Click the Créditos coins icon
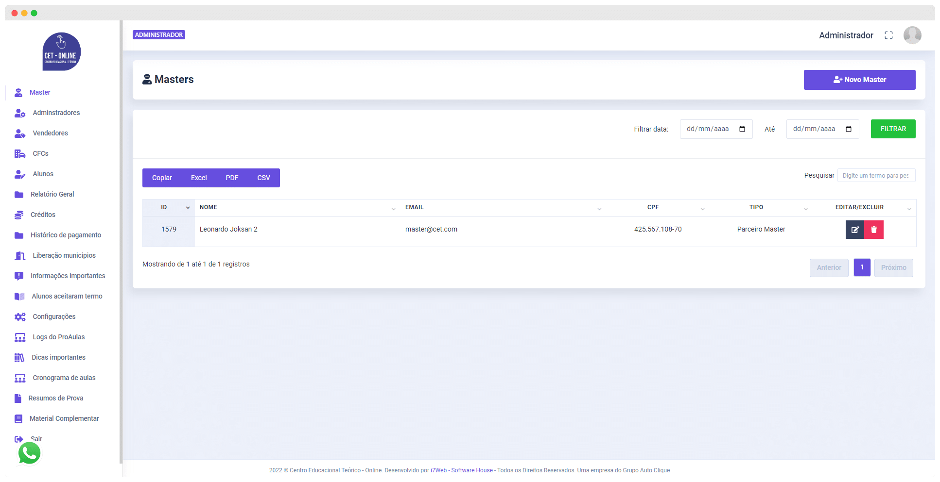This screenshot has width=940, height=482. 19,215
